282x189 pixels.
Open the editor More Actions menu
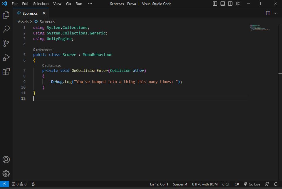[x=276, y=13]
